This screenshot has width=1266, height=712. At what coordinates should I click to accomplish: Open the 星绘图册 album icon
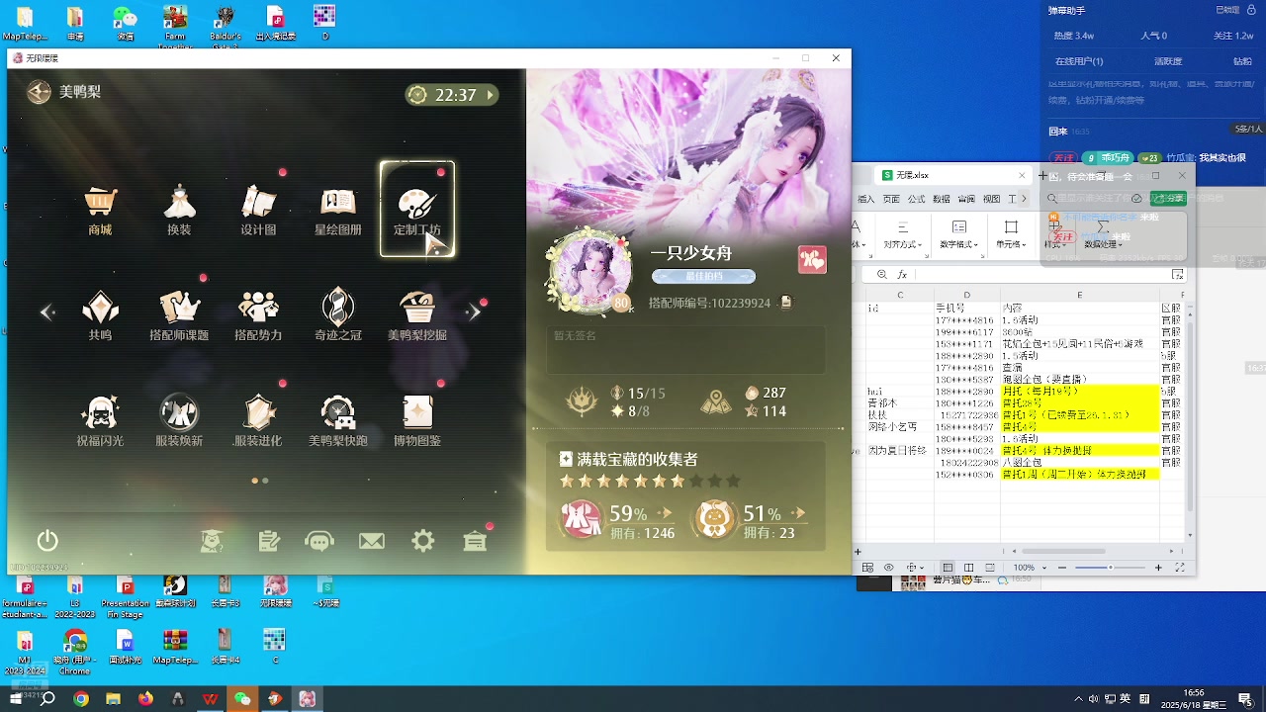(x=337, y=210)
